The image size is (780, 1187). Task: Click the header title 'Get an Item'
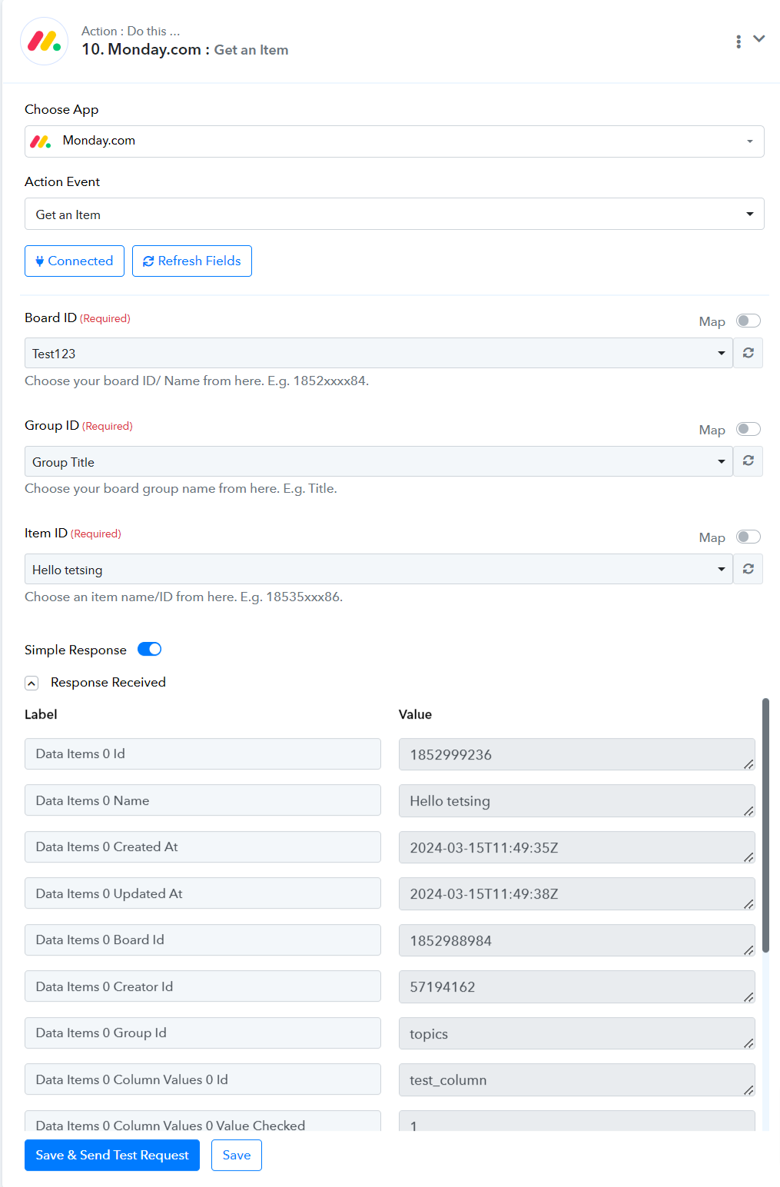click(251, 50)
